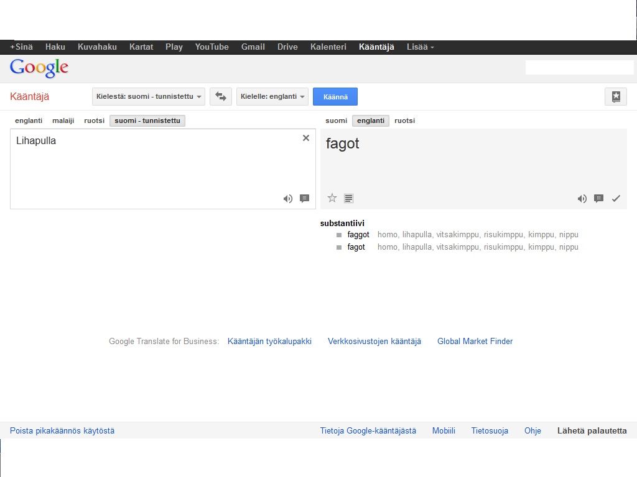Rate translation with the checkmark icon

616,199
